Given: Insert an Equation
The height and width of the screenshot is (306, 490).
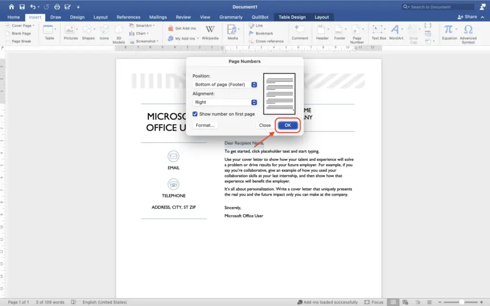Looking at the screenshot, I should point(449,32).
